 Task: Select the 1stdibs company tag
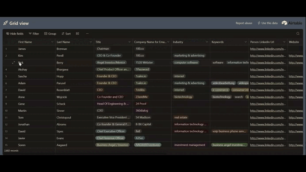(140, 90)
